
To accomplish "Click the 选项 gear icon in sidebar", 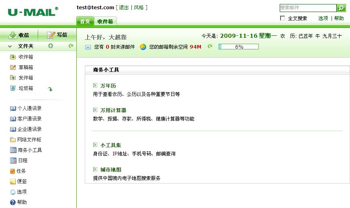I will coord(13,192).
